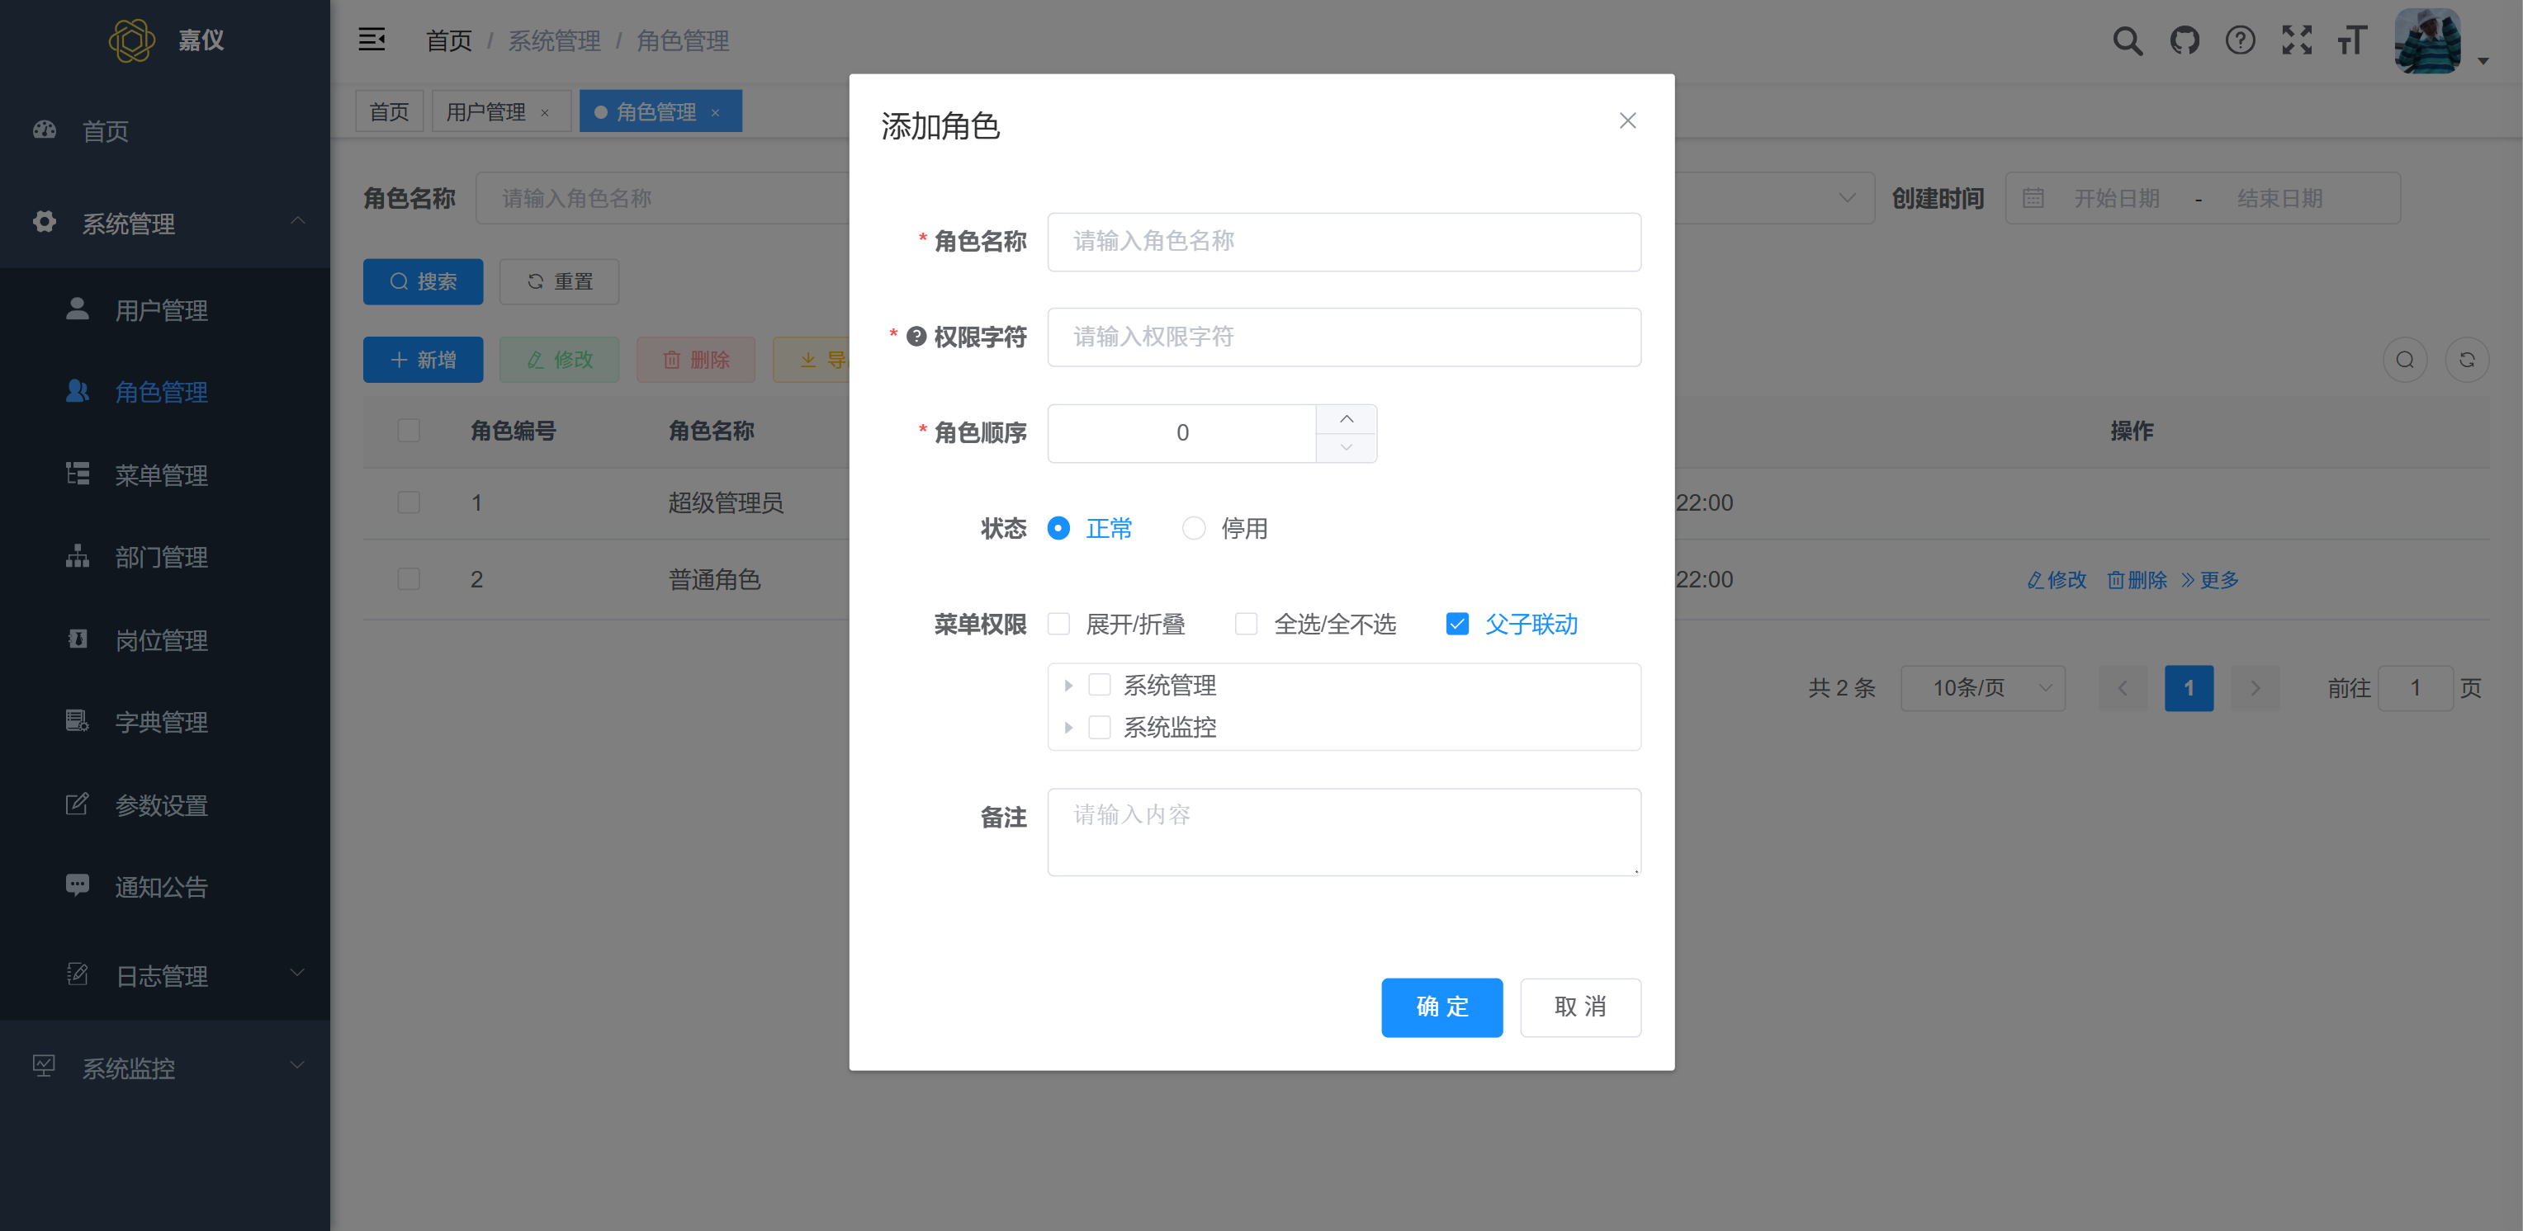Image resolution: width=2523 pixels, height=1231 pixels.
Task: Check the 全选/全不选 checkbox
Action: (1246, 625)
